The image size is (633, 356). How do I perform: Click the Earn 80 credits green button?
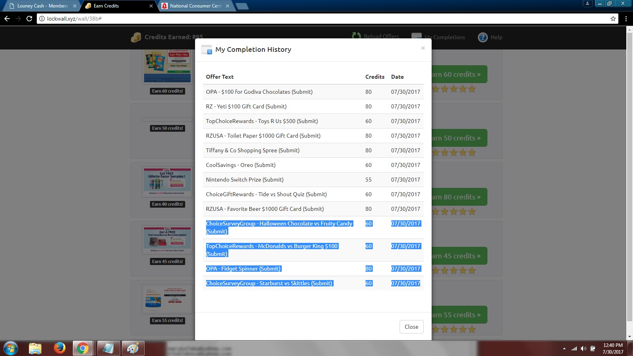(459, 197)
